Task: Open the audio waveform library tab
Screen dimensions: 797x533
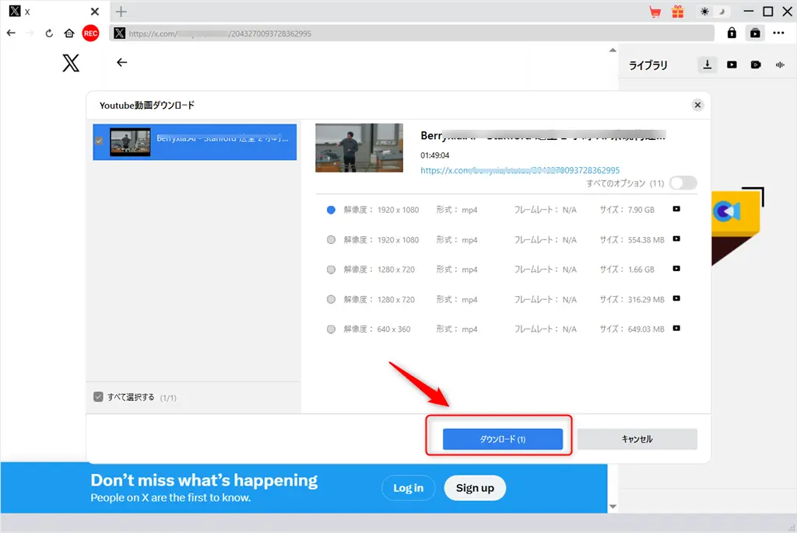Action: (779, 65)
